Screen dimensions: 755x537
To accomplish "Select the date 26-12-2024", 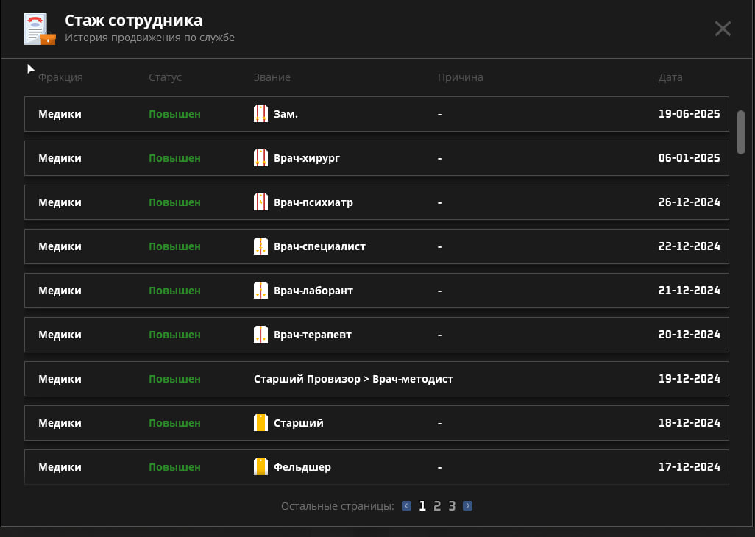I will click(689, 202).
